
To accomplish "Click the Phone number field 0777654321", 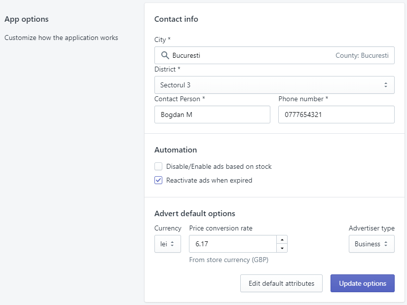I will click(336, 114).
